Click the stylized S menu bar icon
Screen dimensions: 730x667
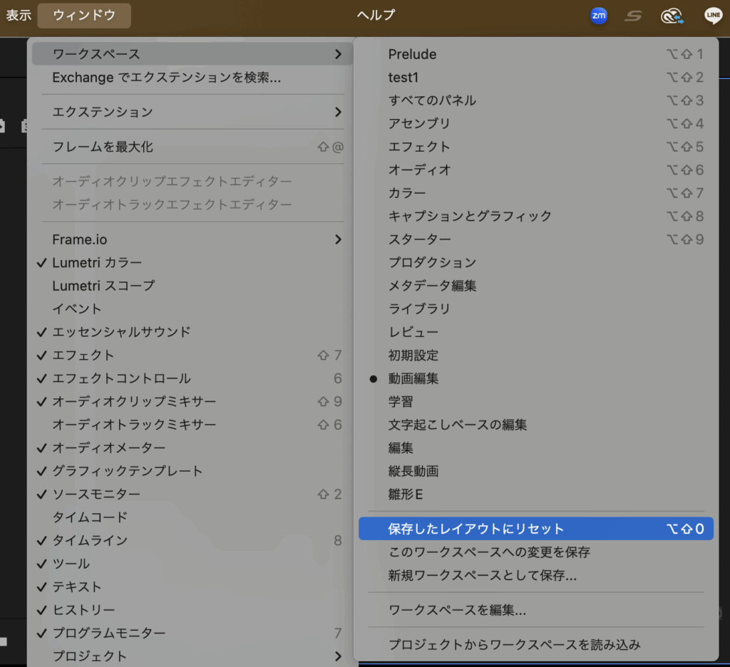click(633, 16)
